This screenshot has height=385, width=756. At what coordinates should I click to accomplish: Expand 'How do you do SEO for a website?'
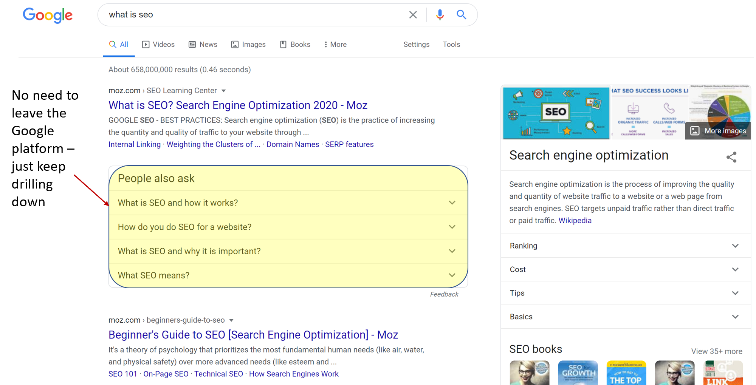click(288, 227)
